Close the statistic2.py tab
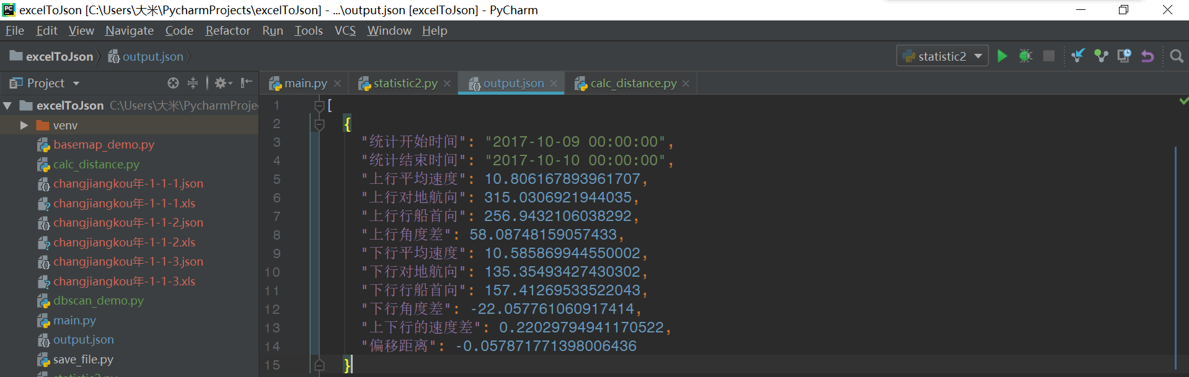Image resolution: width=1189 pixels, height=377 pixels. 447,84
